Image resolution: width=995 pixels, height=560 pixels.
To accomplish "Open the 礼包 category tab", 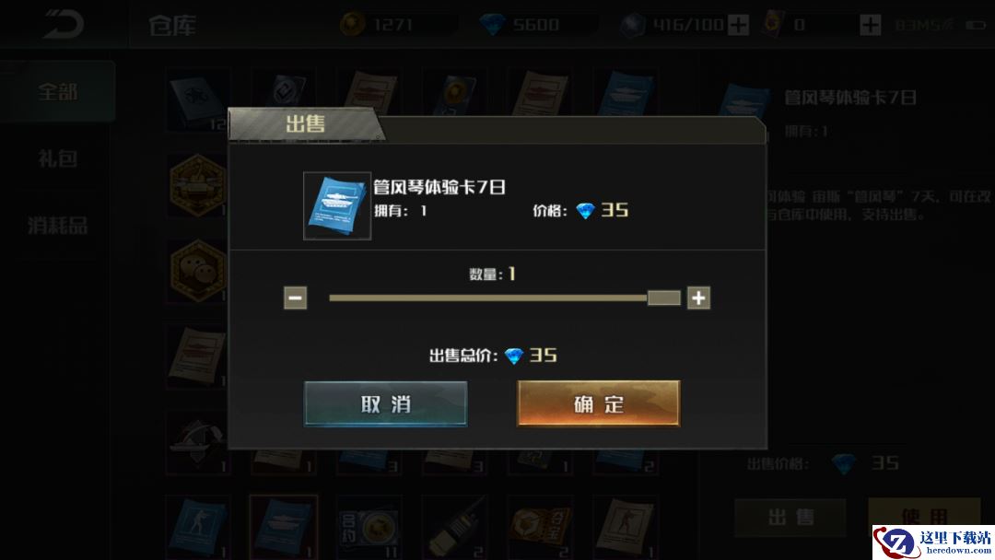I will [x=57, y=157].
